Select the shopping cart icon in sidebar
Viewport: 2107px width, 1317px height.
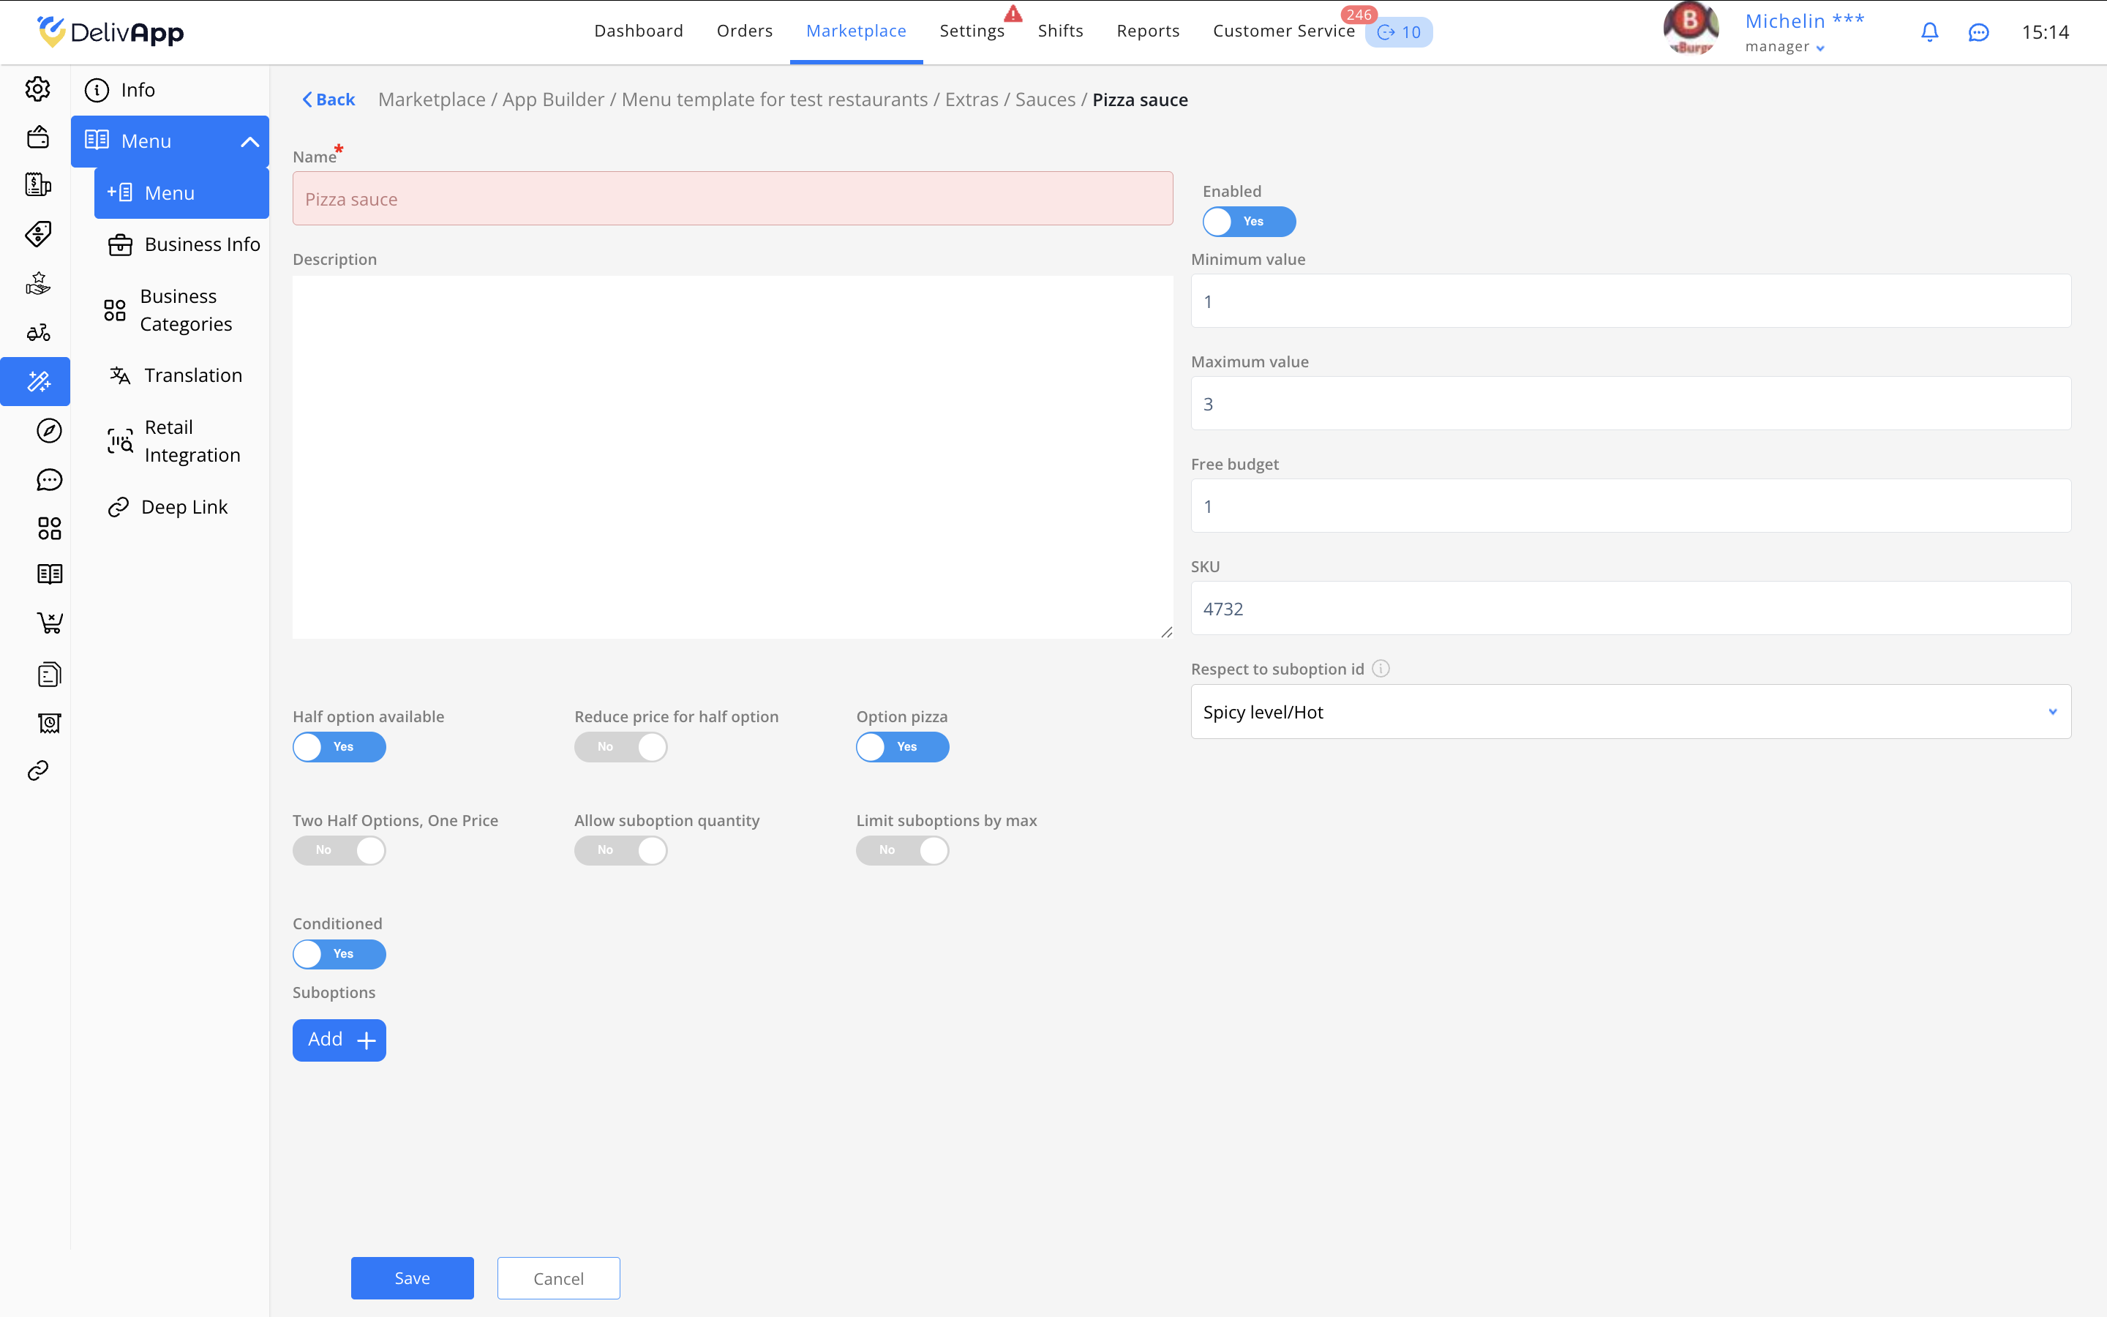[49, 623]
